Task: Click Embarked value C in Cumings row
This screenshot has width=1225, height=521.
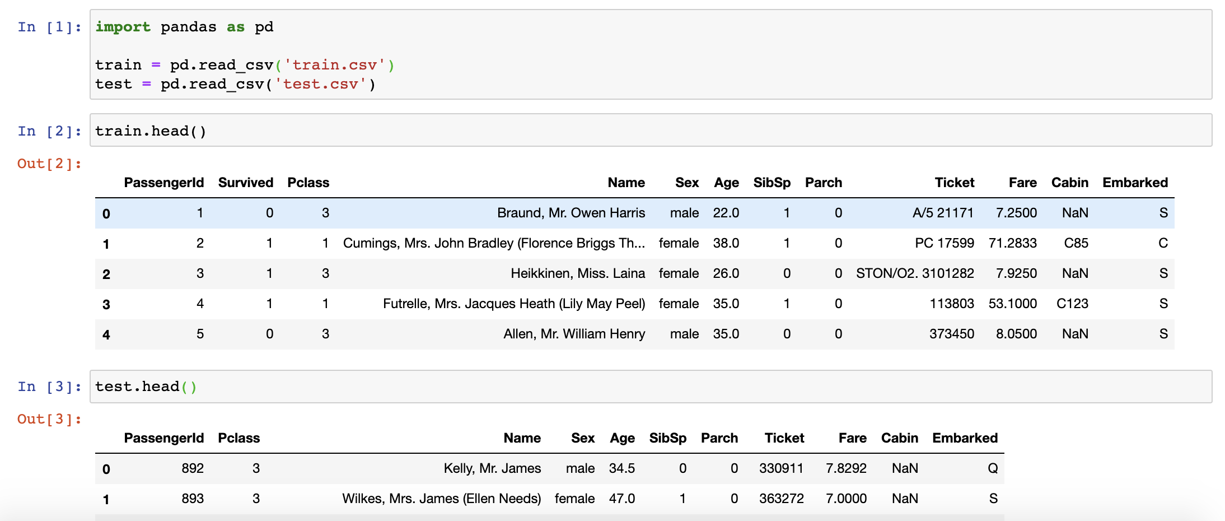Action: point(1163,243)
